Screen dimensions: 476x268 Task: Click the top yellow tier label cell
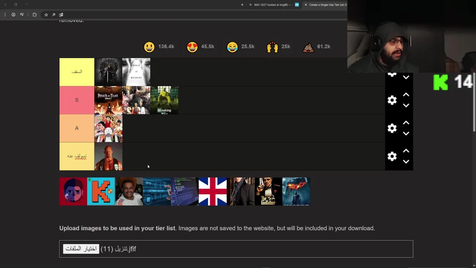click(77, 72)
